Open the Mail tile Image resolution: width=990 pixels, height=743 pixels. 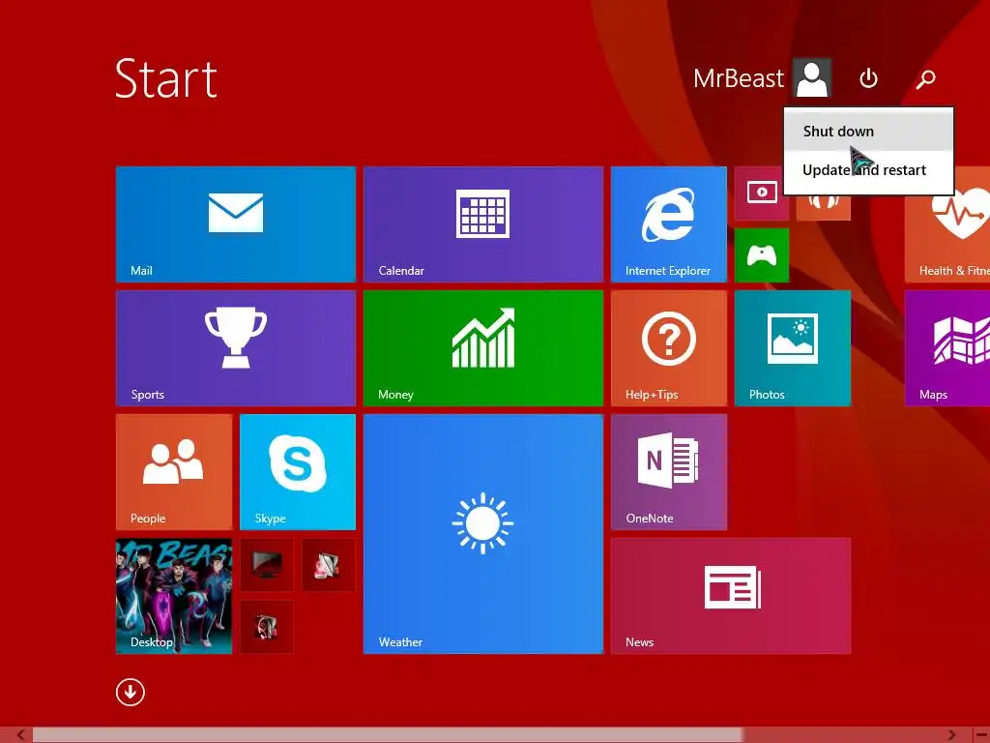pyautogui.click(x=236, y=224)
